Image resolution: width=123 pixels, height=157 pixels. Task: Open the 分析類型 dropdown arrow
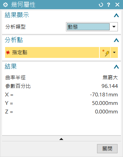coord(114,27)
